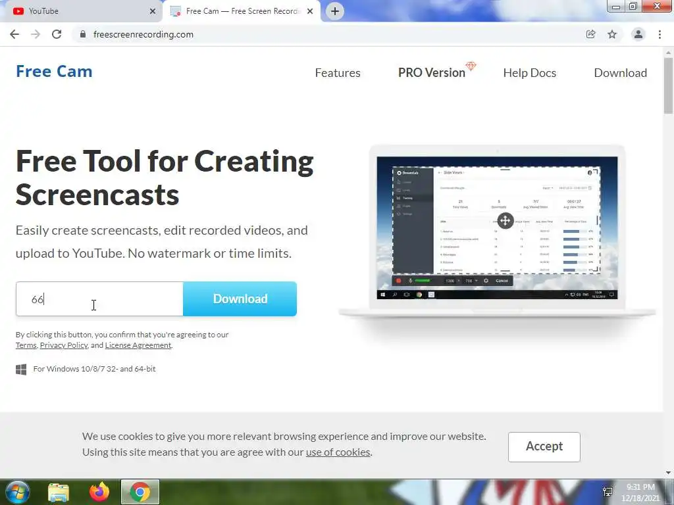Viewport: 674px width, 505px height.
Task: Click the address bar URL
Action: 143,34
